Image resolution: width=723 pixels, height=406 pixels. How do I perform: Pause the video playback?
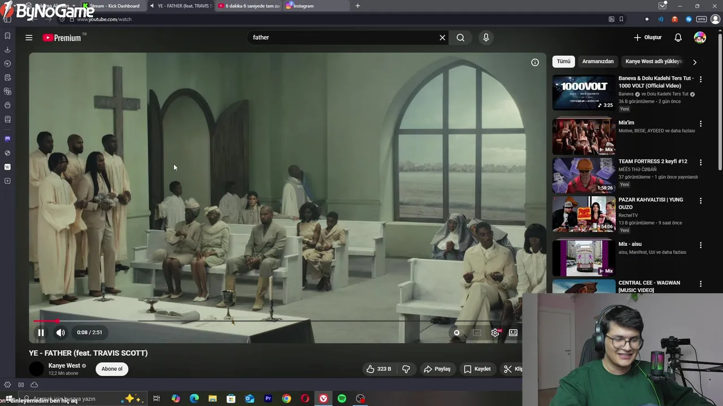41,333
